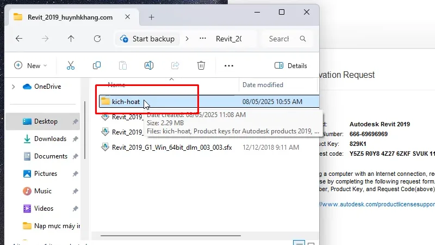Open the See more ellipsis menu
This screenshot has height=245, width=435.
tap(229, 65)
